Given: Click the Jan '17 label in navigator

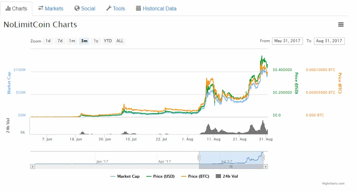Looking at the screenshot, I should click(102, 162).
